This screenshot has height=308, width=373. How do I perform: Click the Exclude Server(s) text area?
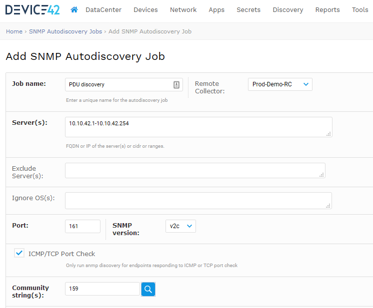(195, 171)
